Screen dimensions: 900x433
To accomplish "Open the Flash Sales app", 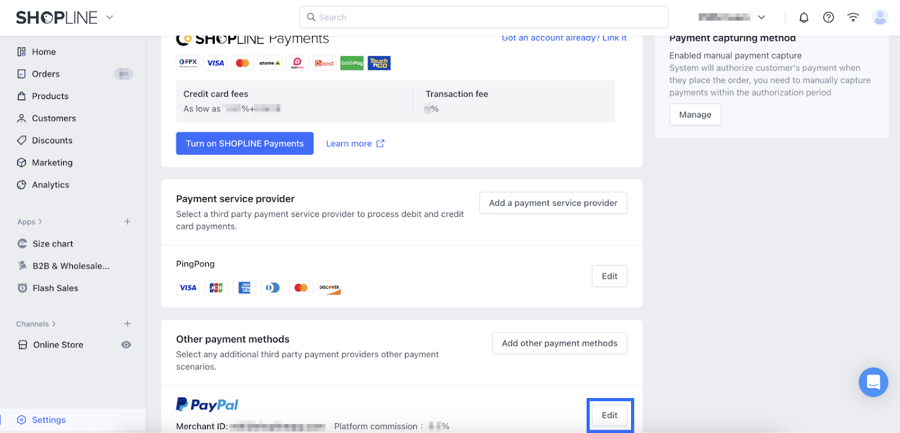I will point(55,288).
